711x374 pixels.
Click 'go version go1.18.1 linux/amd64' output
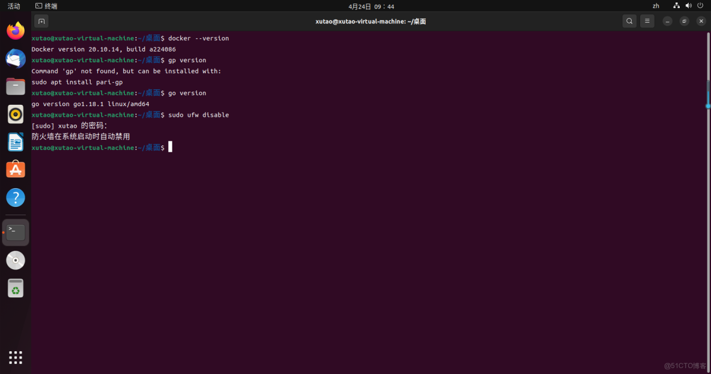(90, 104)
